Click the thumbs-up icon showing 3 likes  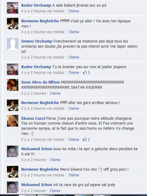[85, 72]
